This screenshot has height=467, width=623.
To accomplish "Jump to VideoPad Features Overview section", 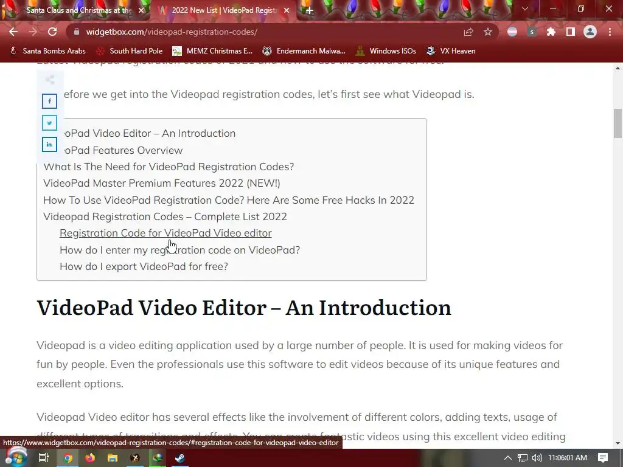I will (x=122, y=151).
